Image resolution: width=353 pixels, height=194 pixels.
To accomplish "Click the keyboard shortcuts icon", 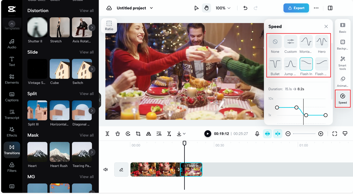I will point(12,186).
